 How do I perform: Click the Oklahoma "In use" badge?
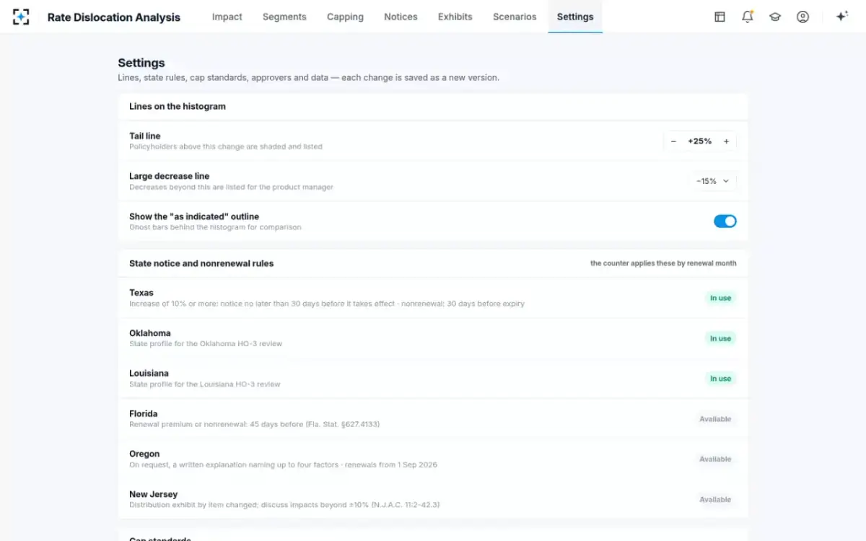pos(720,338)
